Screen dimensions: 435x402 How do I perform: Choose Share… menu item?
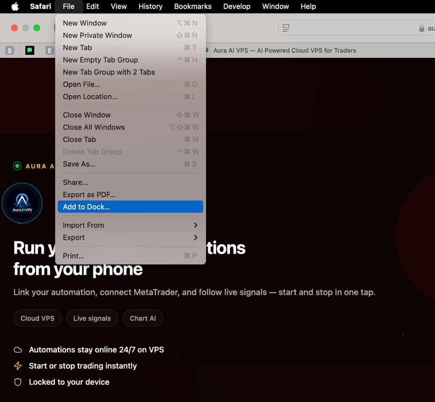pos(130,182)
